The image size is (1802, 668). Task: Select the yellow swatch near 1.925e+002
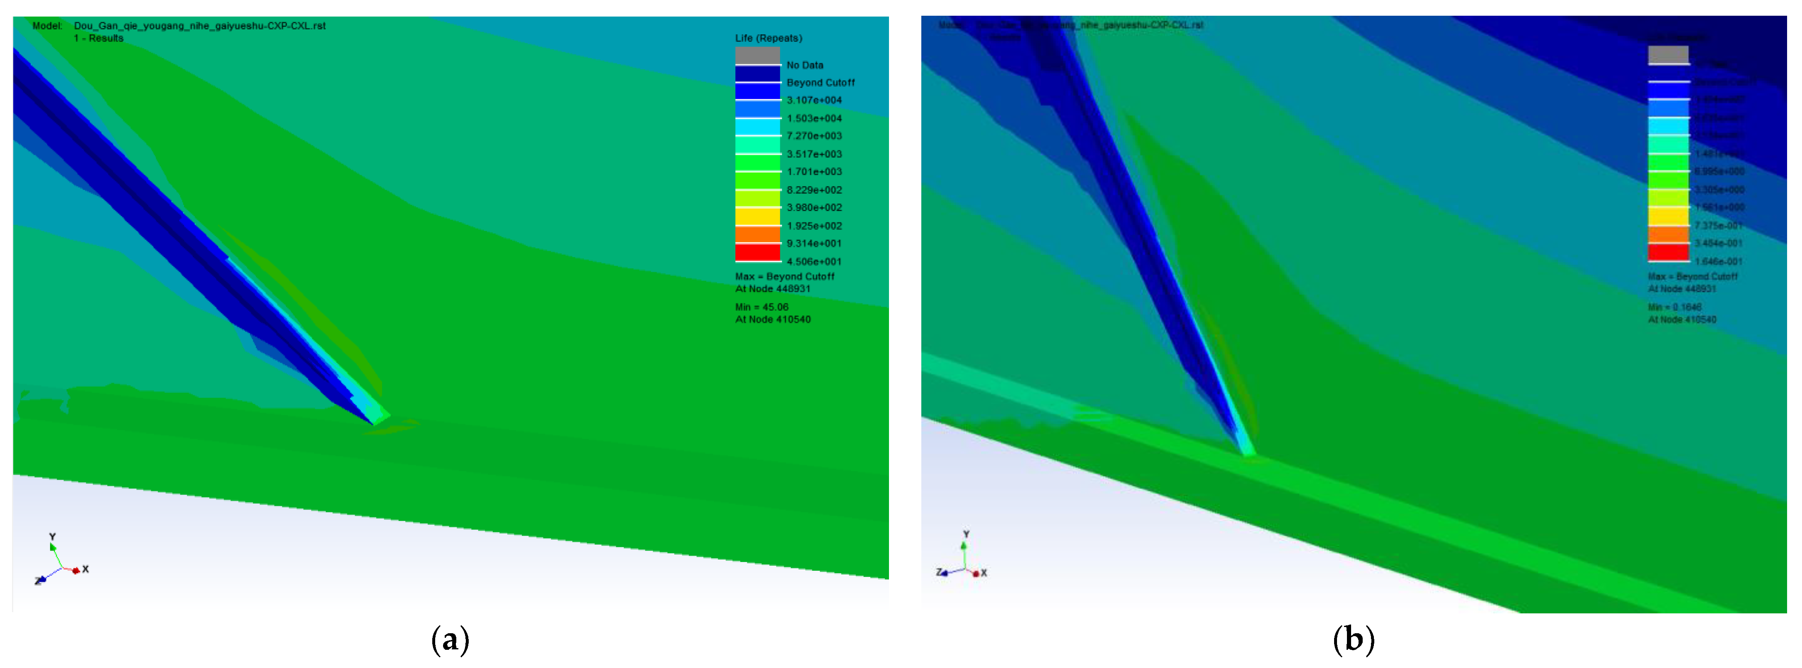pos(757,216)
